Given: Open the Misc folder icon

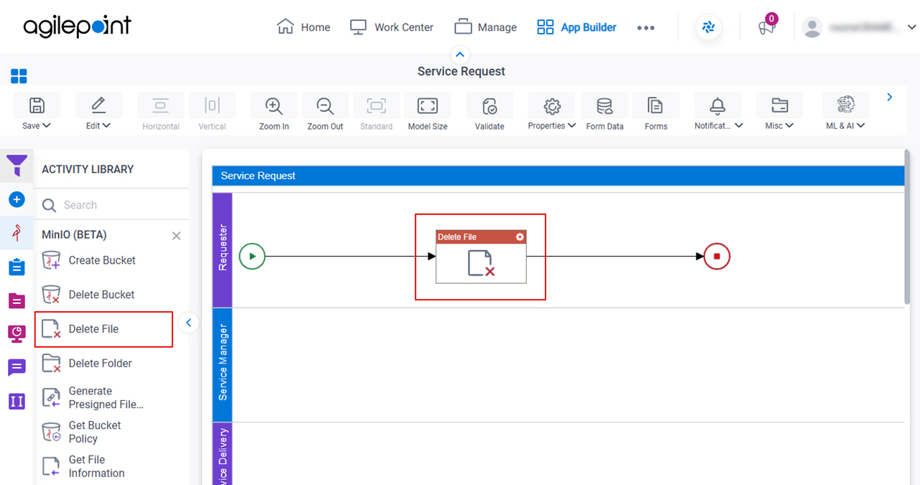Looking at the screenshot, I should pyautogui.click(x=779, y=106).
